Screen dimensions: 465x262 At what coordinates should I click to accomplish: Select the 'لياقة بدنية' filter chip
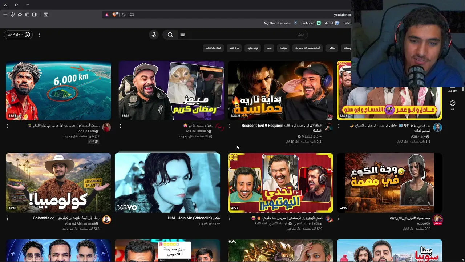click(253, 48)
